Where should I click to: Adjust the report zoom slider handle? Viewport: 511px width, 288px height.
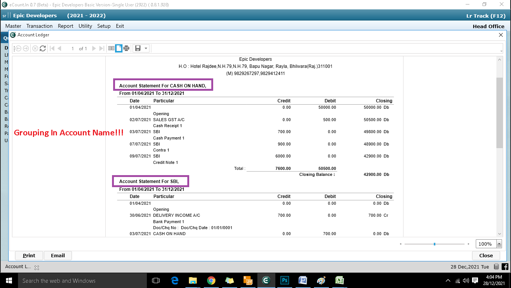pos(434,244)
